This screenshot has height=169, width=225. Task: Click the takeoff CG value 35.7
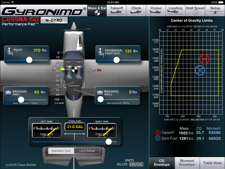[200, 133]
